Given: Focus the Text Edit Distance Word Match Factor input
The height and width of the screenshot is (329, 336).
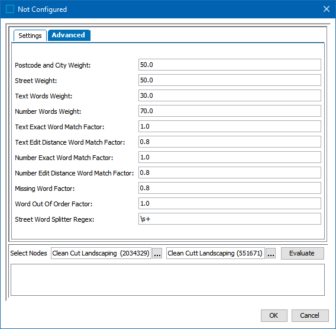Looking at the screenshot, I should point(230,142).
